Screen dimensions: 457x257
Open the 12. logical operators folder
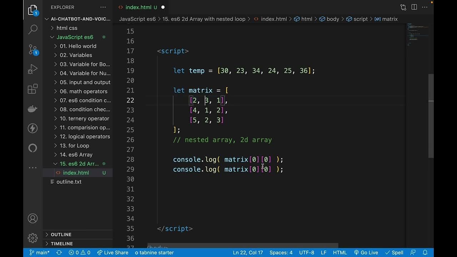[77, 136]
